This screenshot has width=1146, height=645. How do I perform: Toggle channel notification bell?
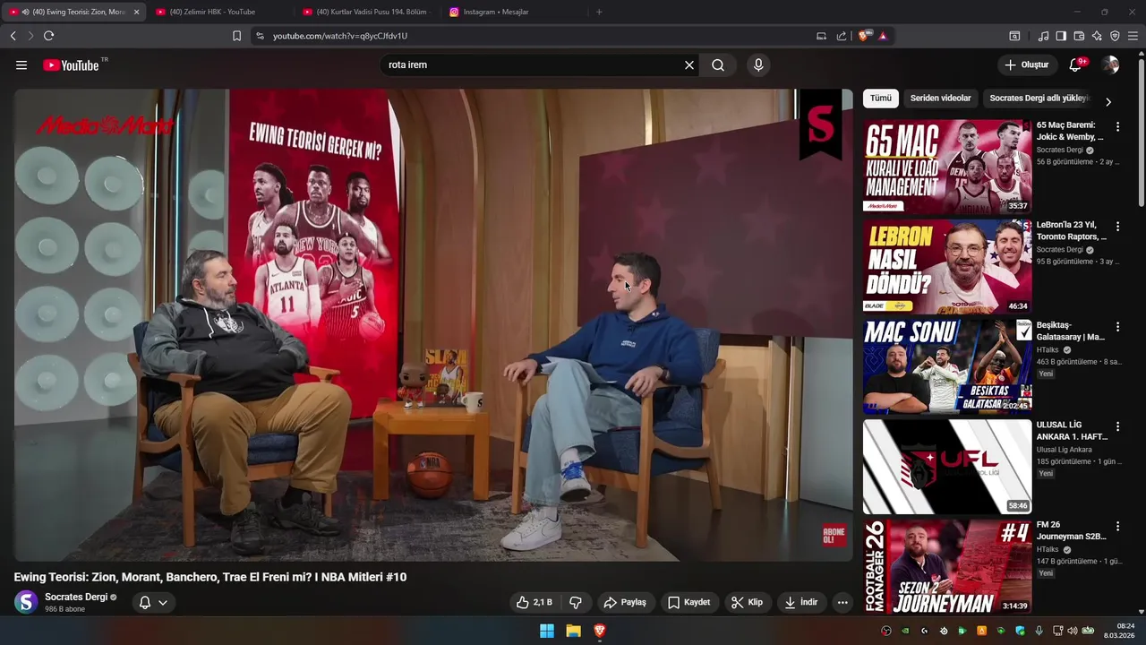tap(145, 602)
